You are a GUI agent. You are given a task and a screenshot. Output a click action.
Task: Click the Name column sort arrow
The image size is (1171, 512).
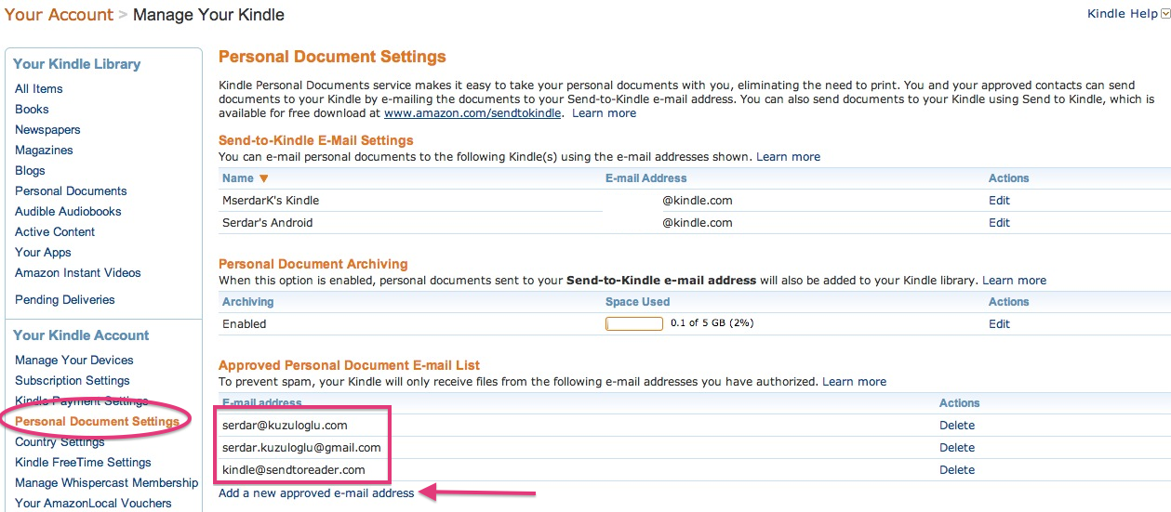[x=263, y=178]
